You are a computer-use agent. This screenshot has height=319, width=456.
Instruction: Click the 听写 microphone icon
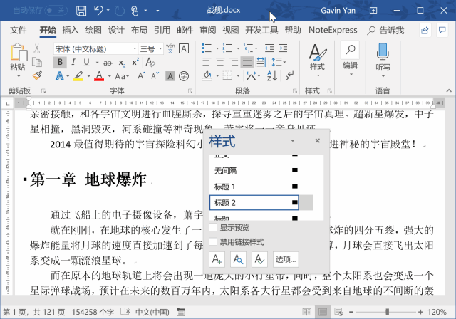(383, 51)
